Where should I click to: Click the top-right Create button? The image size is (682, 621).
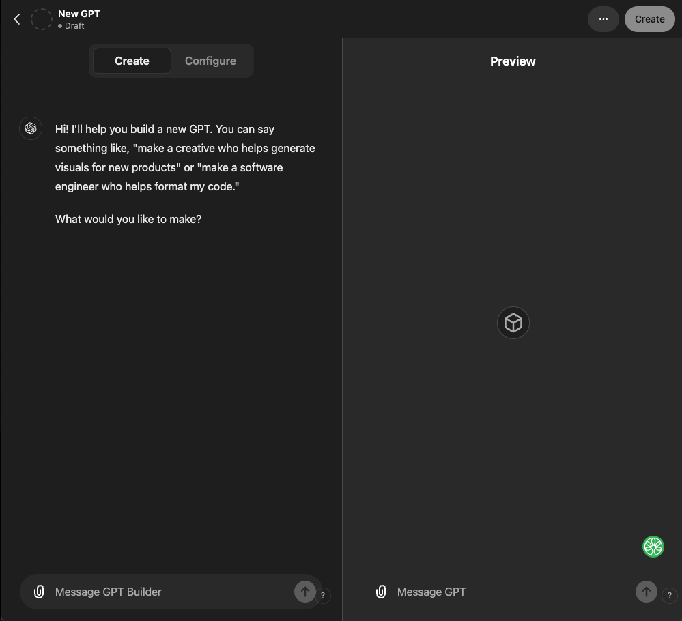click(649, 19)
